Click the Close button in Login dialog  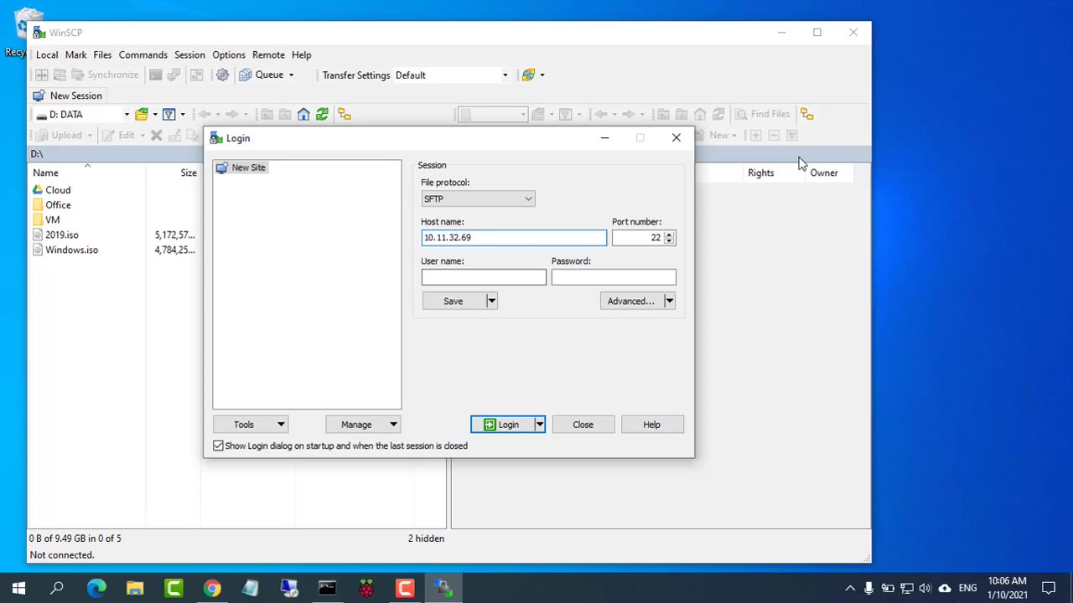pos(583,425)
